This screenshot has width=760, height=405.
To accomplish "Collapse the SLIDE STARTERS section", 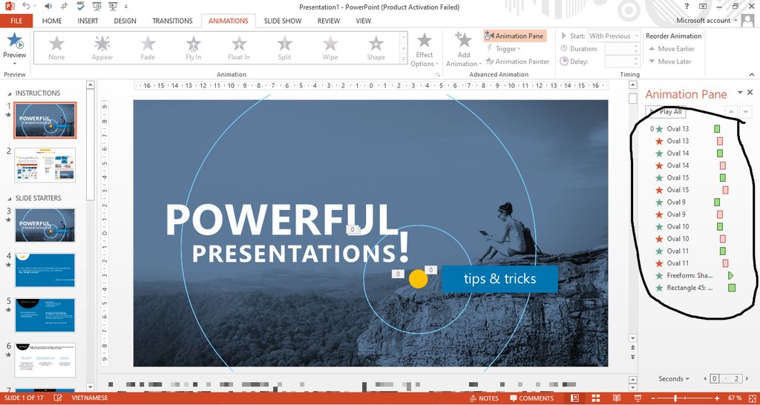I will [10, 198].
